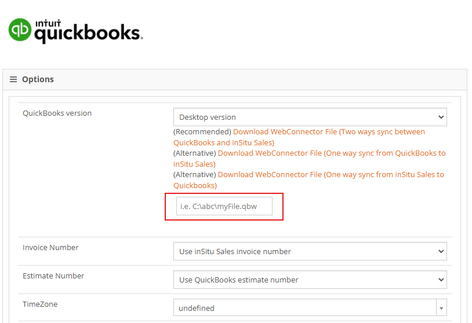Click the Estimate Number label
The image size is (472, 323).
[x=53, y=276]
